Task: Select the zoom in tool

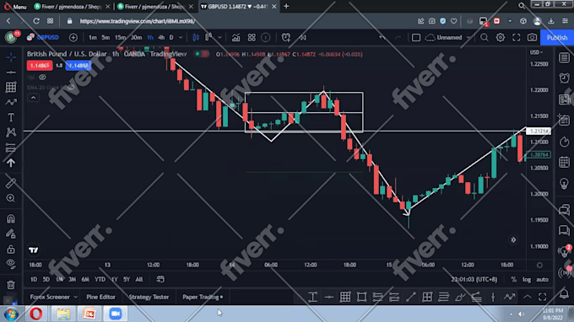Action: click(11, 198)
